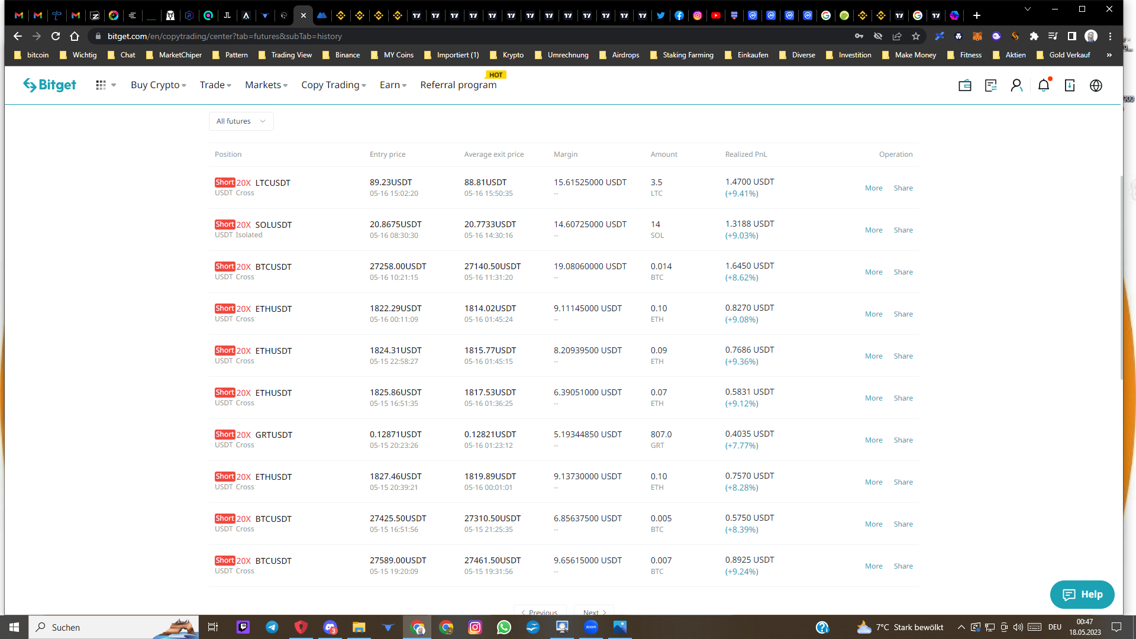The height and width of the screenshot is (639, 1136).
Task: Expand the All futures dropdown
Action: 241,121
